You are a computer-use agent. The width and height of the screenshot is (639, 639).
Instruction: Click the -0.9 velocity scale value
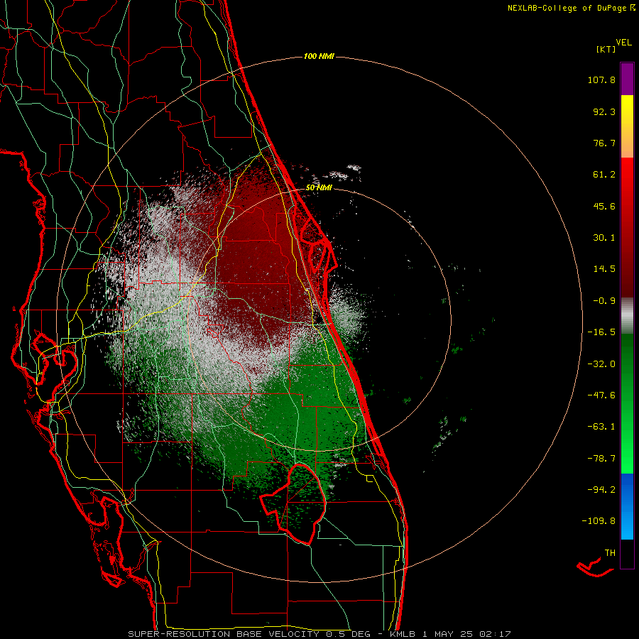(x=604, y=301)
